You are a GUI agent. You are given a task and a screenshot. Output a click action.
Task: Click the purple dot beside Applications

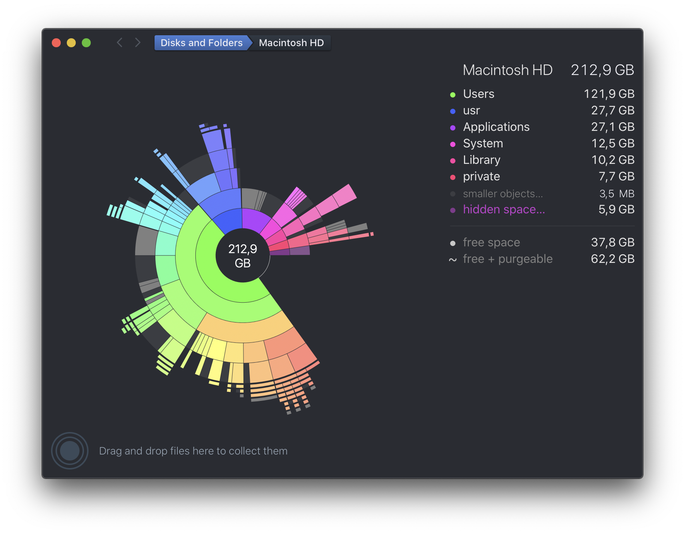click(453, 127)
